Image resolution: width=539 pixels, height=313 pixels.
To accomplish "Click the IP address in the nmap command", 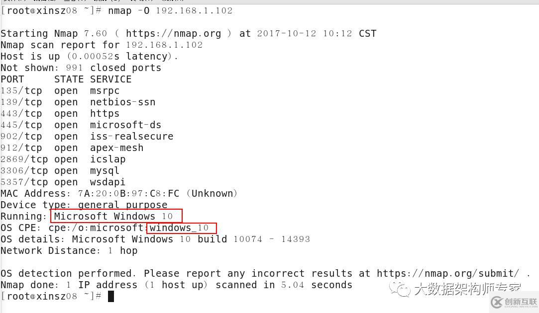I will 194,10.
